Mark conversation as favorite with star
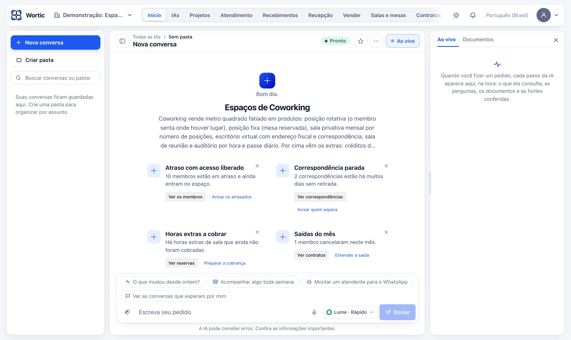The height and width of the screenshot is (340, 571). click(361, 41)
